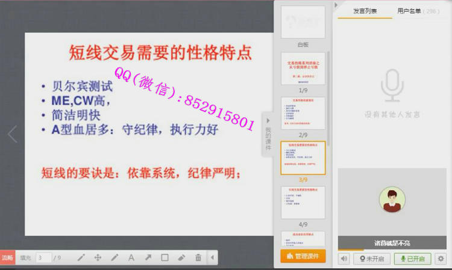
Task: Select the move tool with four arrows
Action: pyautogui.click(x=98, y=257)
